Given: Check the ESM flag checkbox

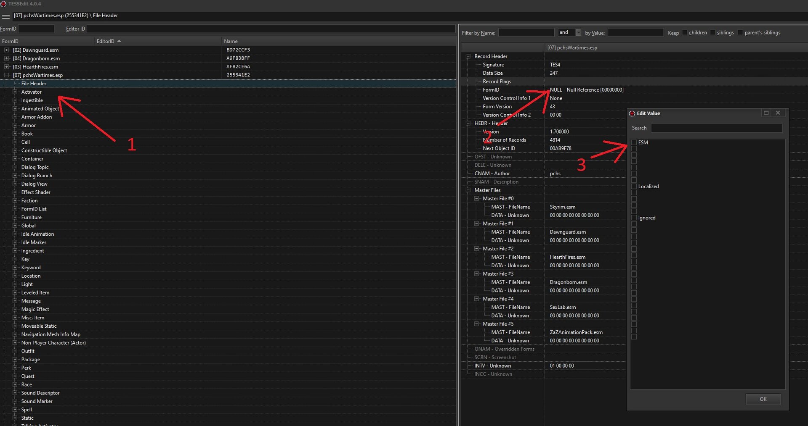Looking at the screenshot, I should [634, 142].
